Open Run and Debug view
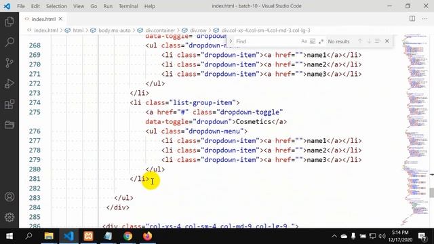Image resolution: width=434 pixels, height=244 pixels. click(9, 83)
